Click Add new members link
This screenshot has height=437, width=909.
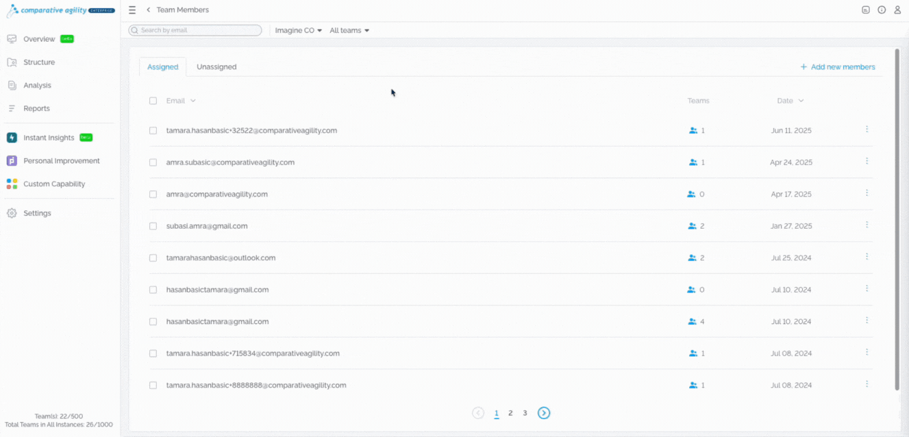click(837, 67)
